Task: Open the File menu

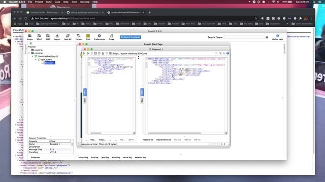Action: (x=30, y=2)
